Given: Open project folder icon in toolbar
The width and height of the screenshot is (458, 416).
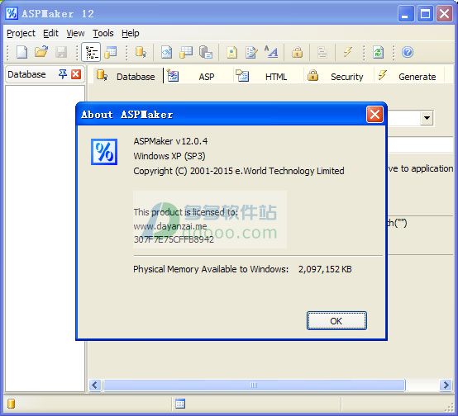Looking at the screenshot, I should point(41,52).
